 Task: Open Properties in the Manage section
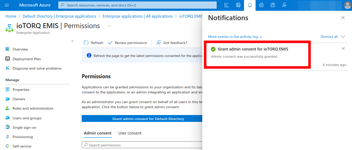point(21,89)
